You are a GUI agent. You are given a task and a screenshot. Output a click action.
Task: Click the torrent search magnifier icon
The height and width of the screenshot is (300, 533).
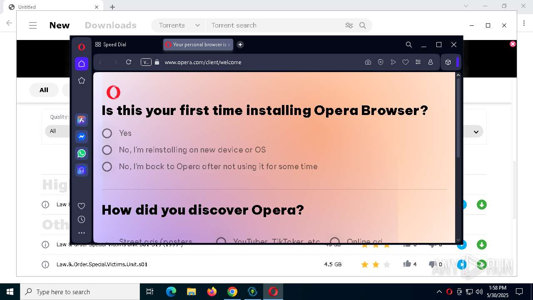click(363, 25)
